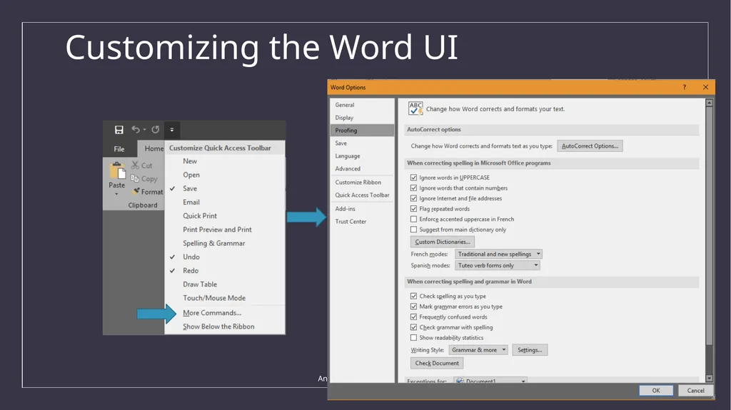The image size is (731, 410).
Task: Open Quick Access Toolbar category
Action: pos(362,195)
